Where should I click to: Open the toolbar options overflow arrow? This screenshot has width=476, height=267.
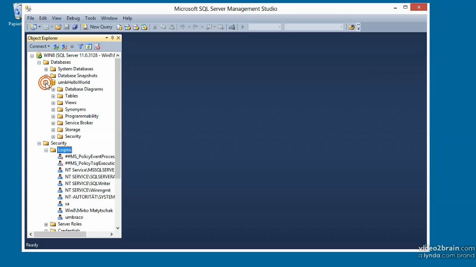tap(358, 27)
